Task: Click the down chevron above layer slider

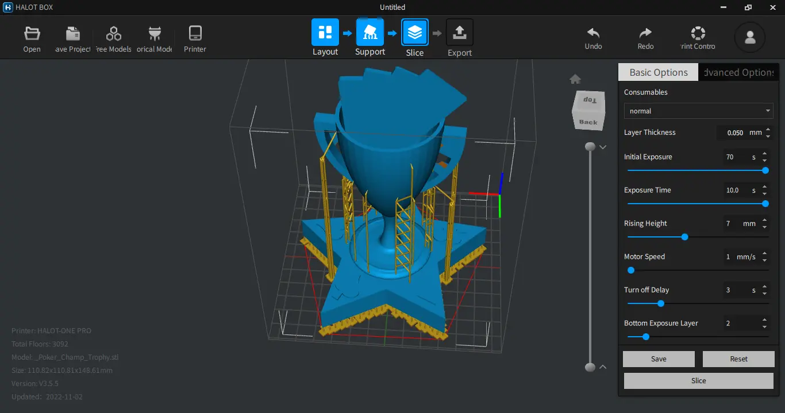Action: pyautogui.click(x=603, y=147)
